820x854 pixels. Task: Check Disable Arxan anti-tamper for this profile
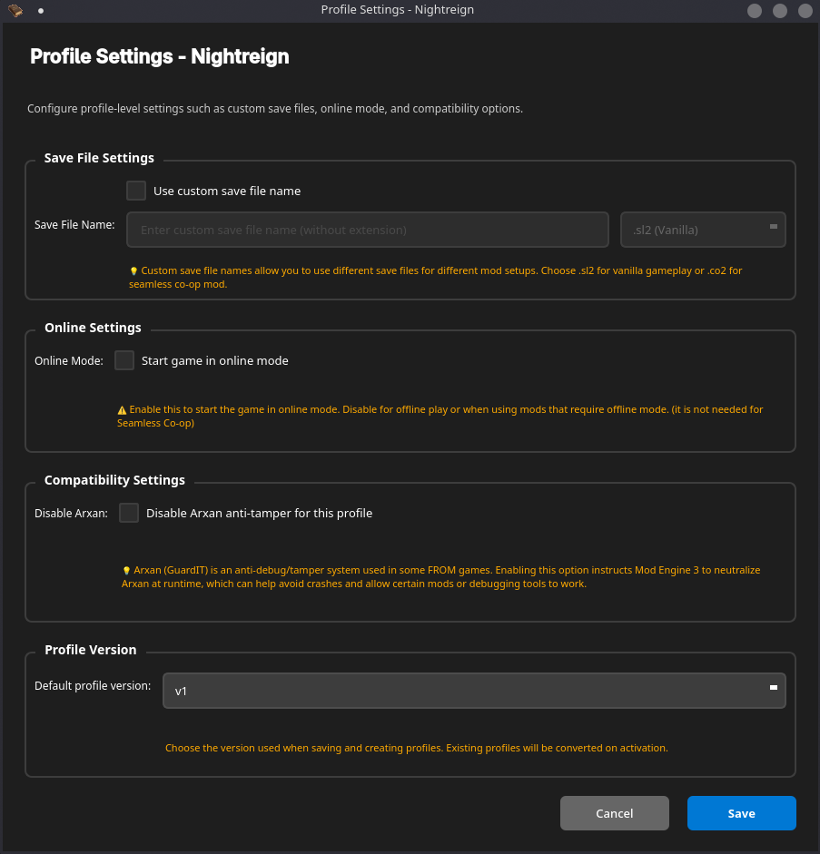[x=129, y=513]
